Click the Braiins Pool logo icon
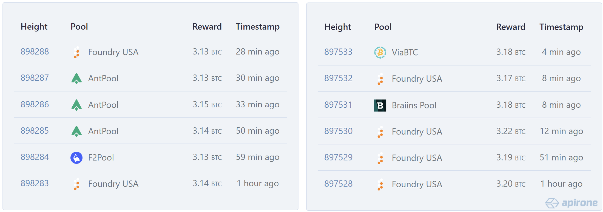 [x=380, y=105]
